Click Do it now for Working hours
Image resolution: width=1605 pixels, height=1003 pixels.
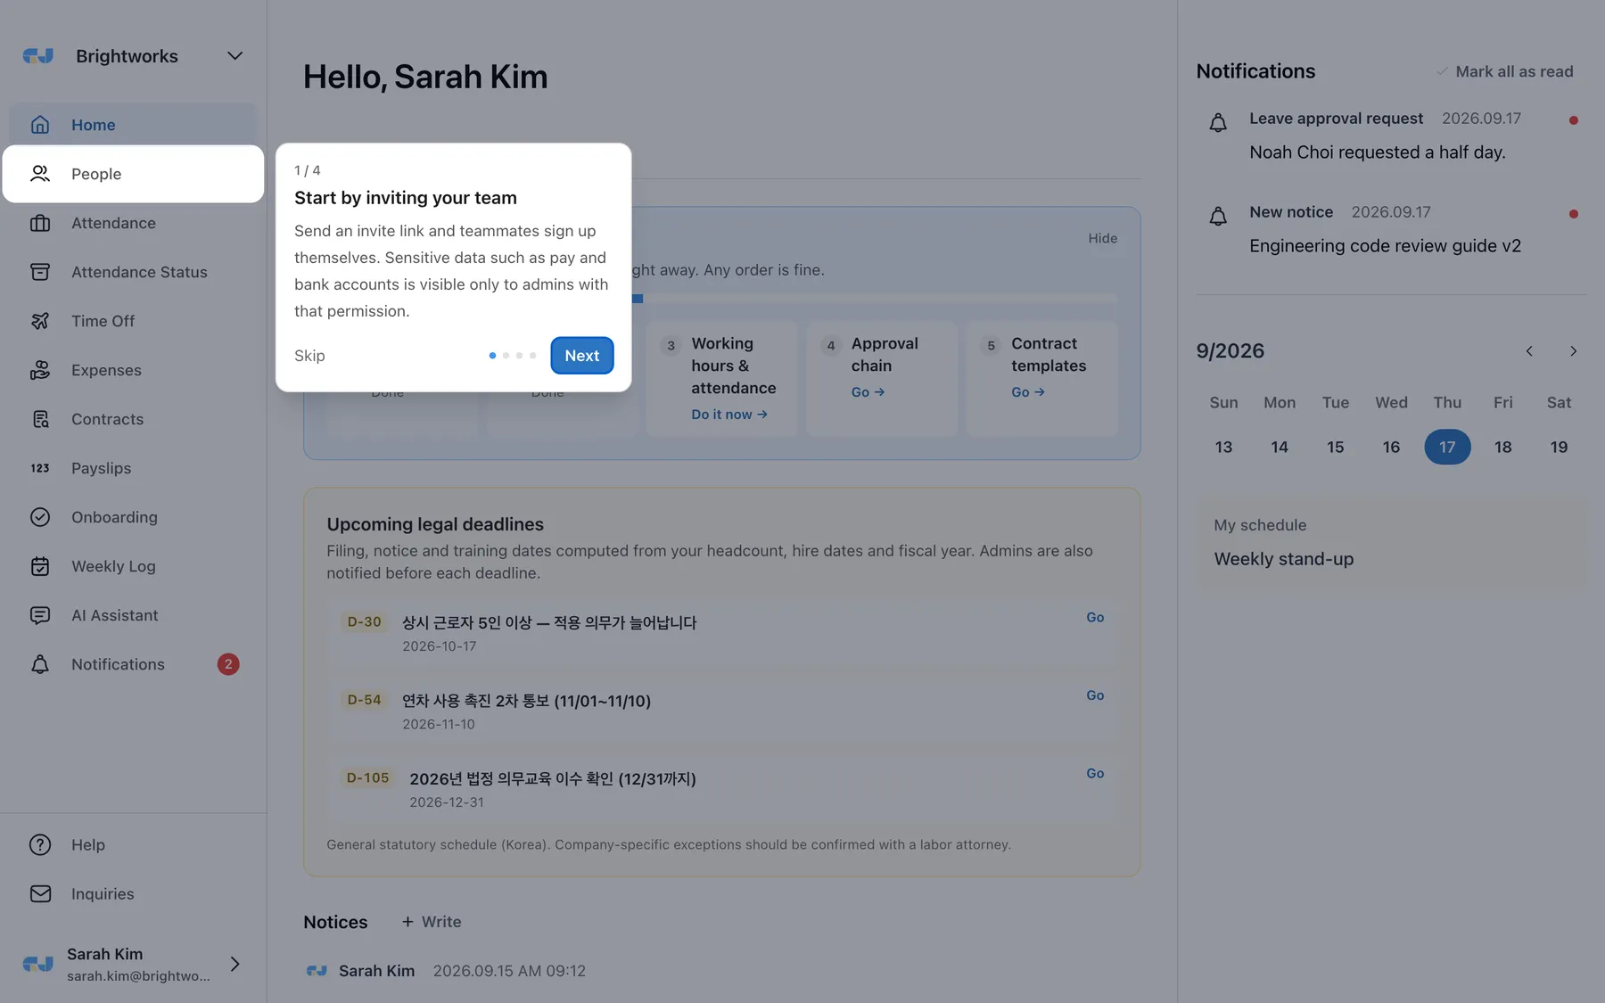729,415
